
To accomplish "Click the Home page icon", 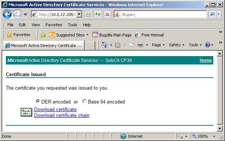I will pos(104,45).
